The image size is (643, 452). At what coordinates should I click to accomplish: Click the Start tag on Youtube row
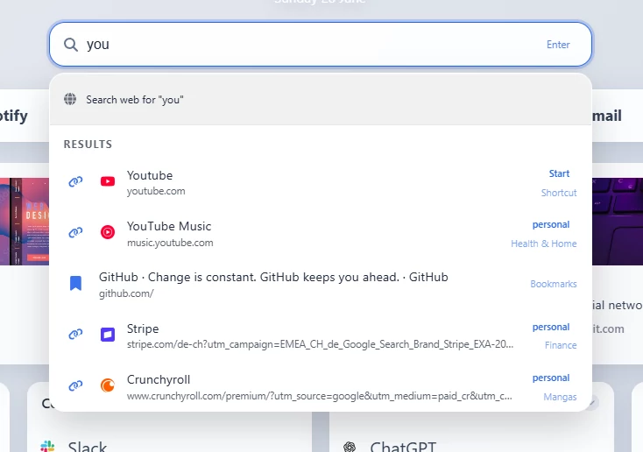(x=559, y=173)
